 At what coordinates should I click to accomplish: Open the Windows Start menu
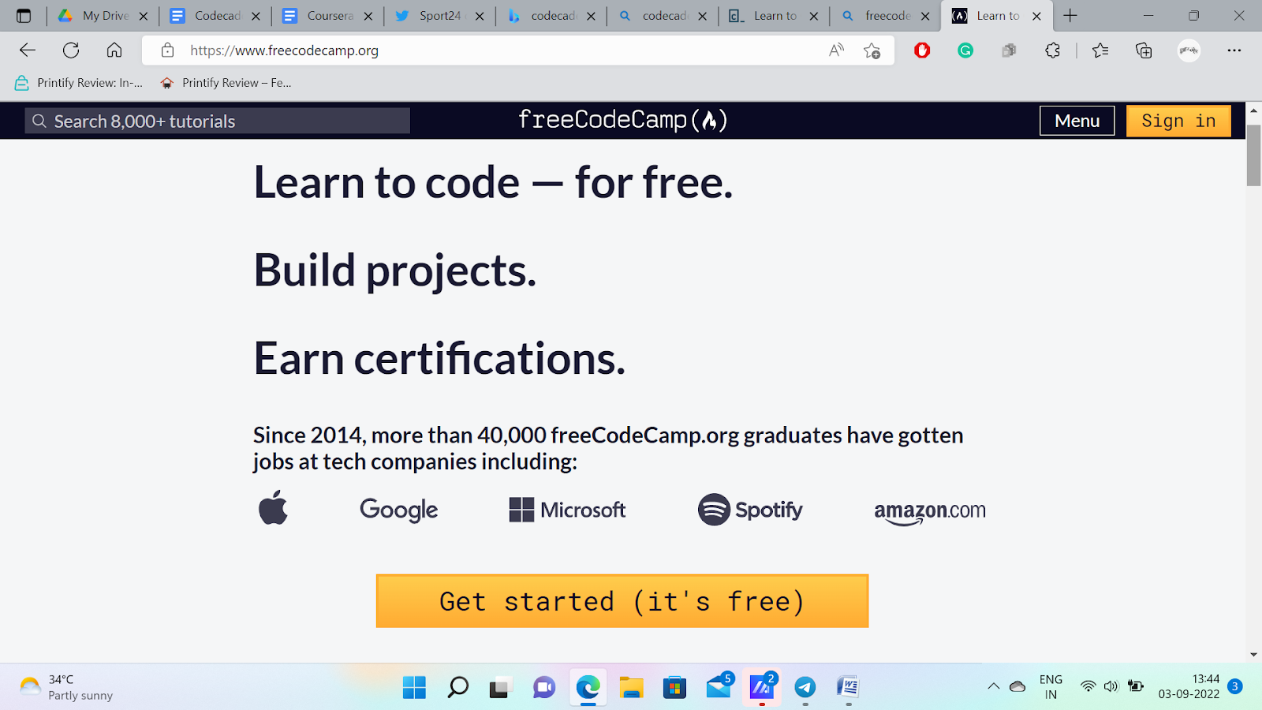tap(414, 687)
